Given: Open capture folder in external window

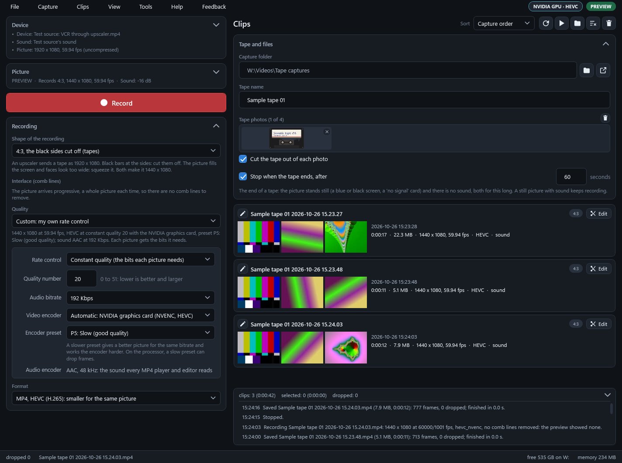Looking at the screenshot, I should tap(603, 70).
